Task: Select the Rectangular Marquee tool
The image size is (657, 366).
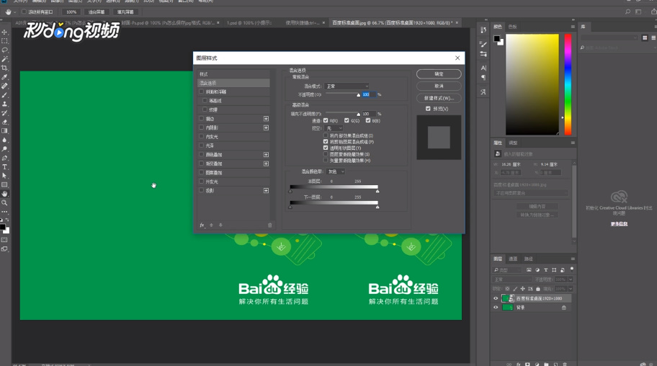Action: (x=4, y=41)
